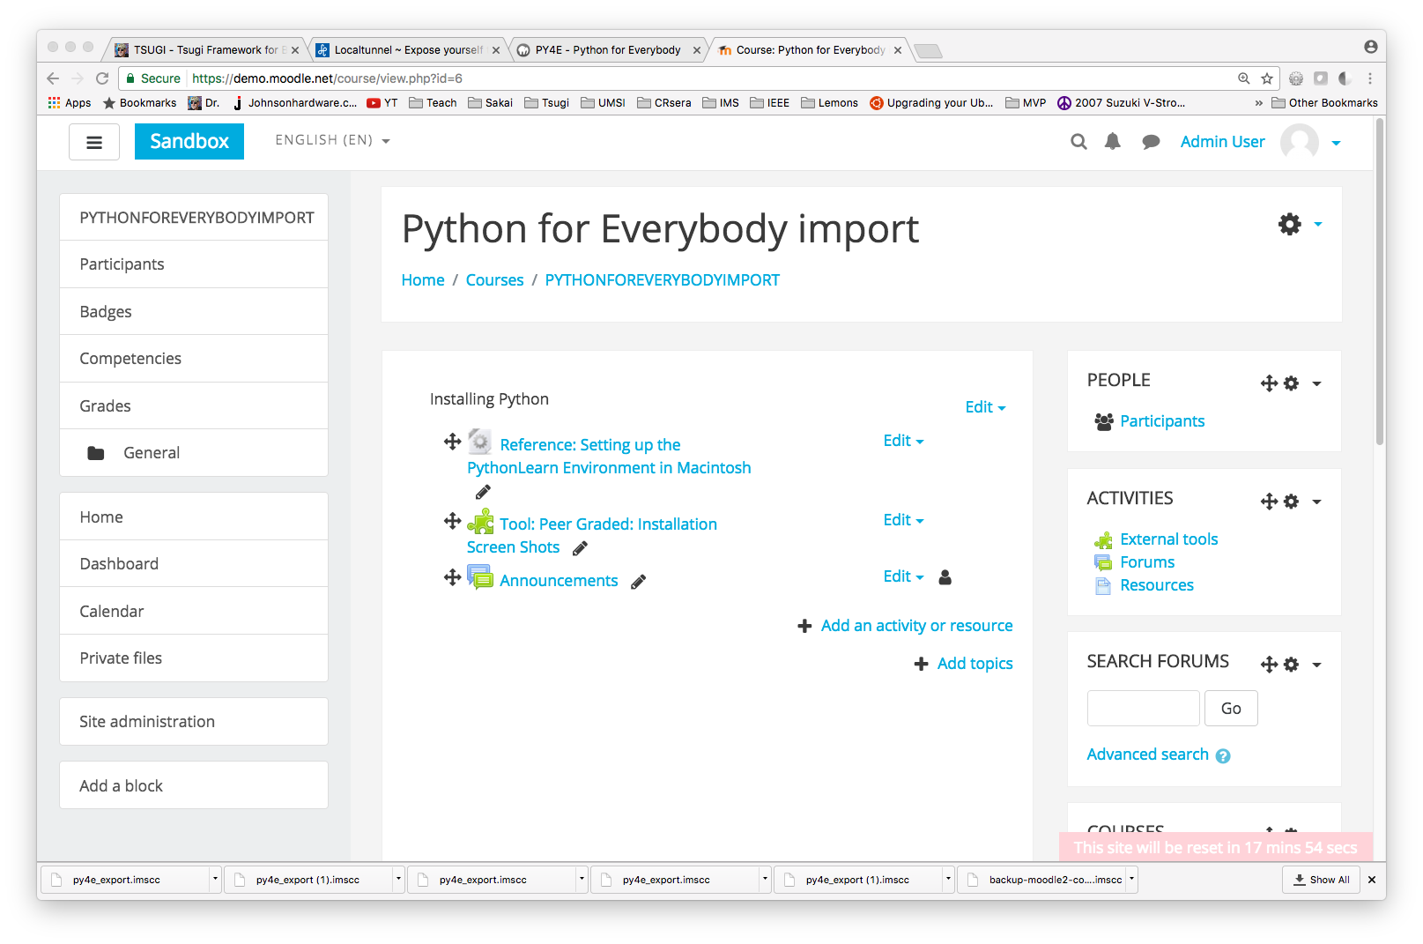This screenshot has width=1423, height=944.
Task: Open ENGLISH (EN) language dropdown
Action: 332,140
